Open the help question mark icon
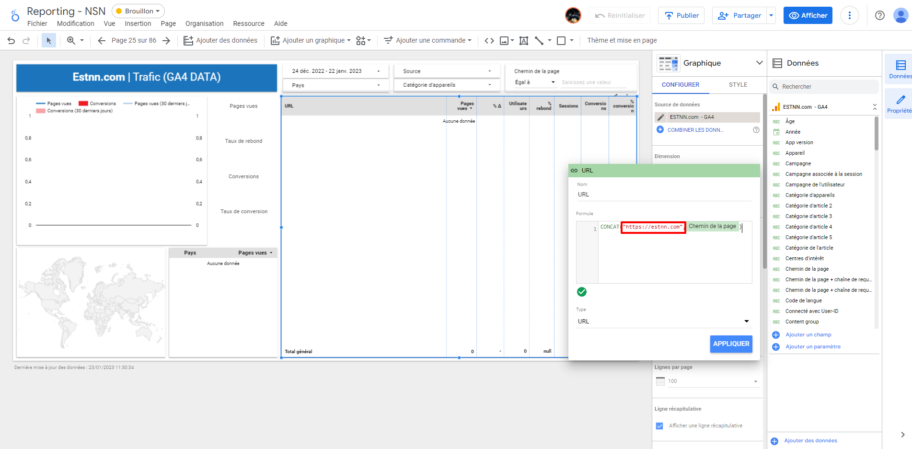 click(879, 15)
